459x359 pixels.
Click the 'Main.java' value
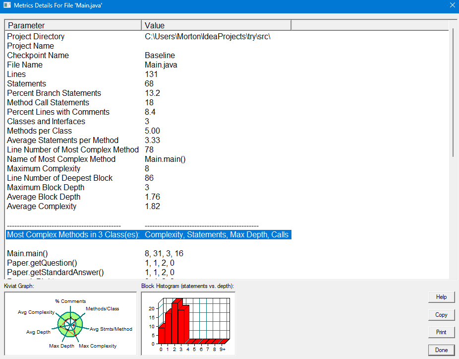pyautogui.click(x=161, y=65)
